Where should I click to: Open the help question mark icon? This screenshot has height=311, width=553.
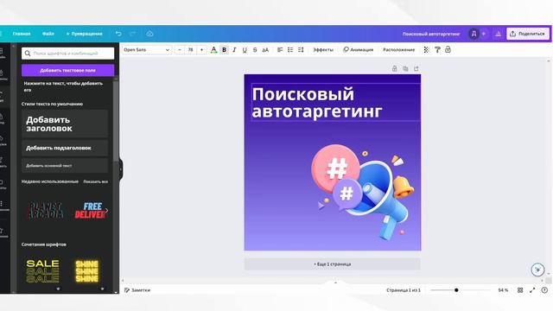[544, 290]
